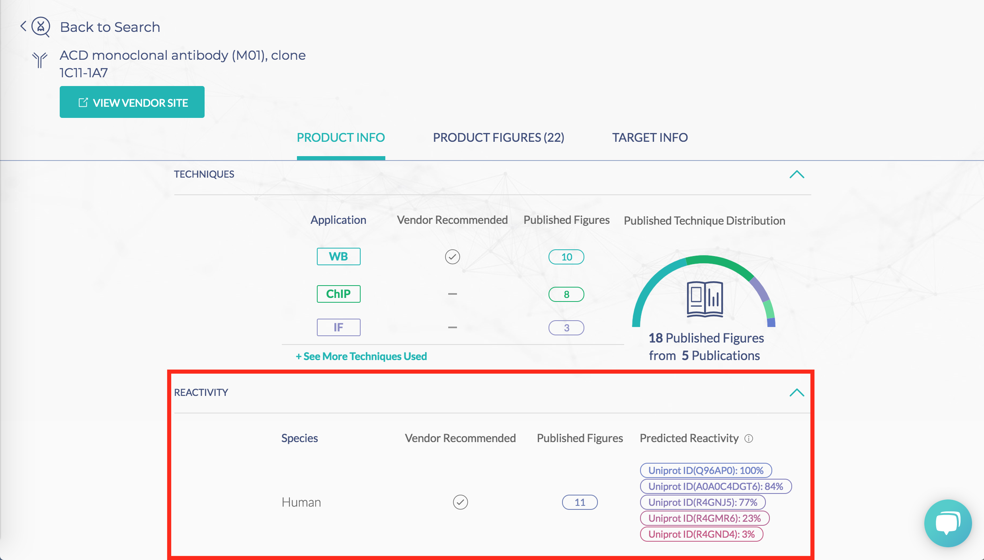
Task: Click the + See More Techniques Used link
Action: (361, 356)
